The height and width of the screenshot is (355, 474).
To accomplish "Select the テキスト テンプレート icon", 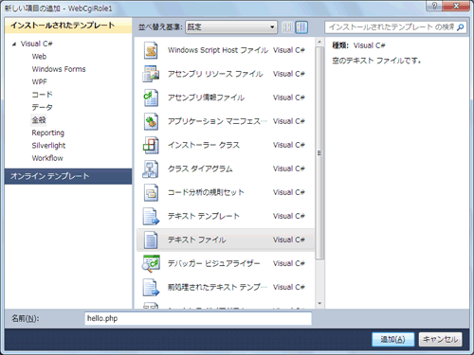I will click(x=151, y=216).
